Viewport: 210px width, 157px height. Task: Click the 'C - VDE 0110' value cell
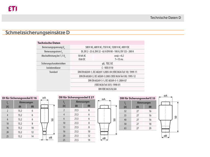(107, 68)
